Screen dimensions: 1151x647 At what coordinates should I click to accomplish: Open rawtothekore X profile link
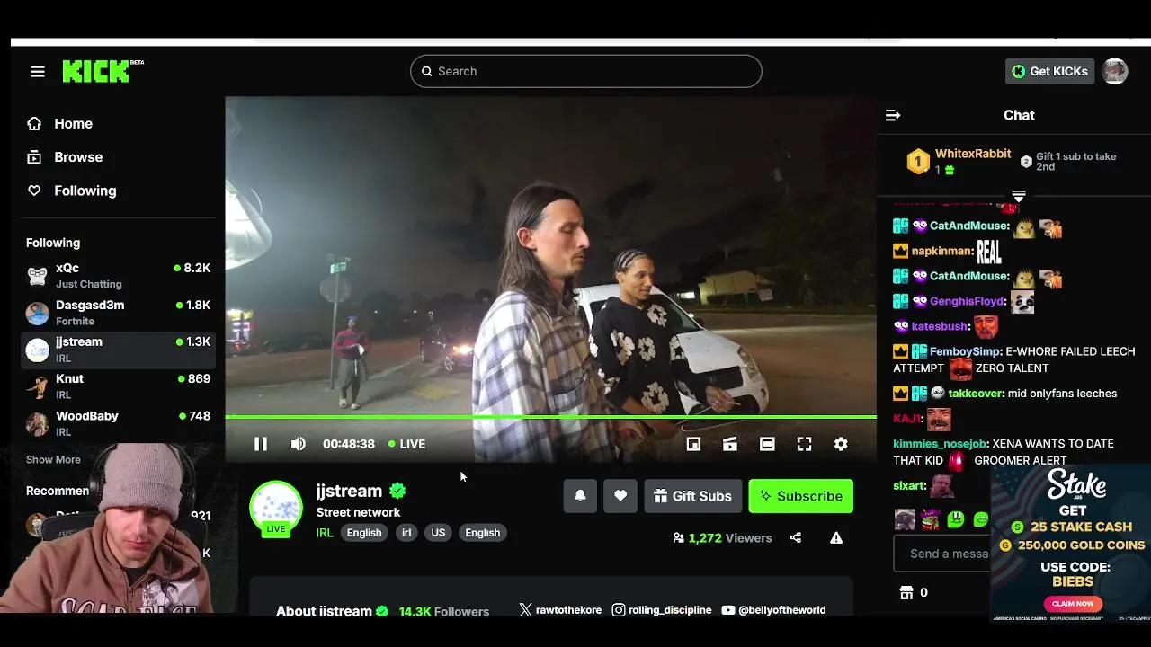(x=560, y=610)
